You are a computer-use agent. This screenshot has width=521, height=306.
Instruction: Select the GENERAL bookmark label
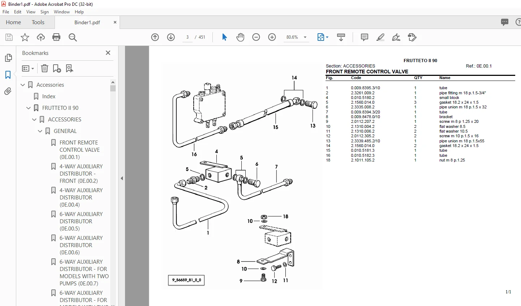point(65,131)
